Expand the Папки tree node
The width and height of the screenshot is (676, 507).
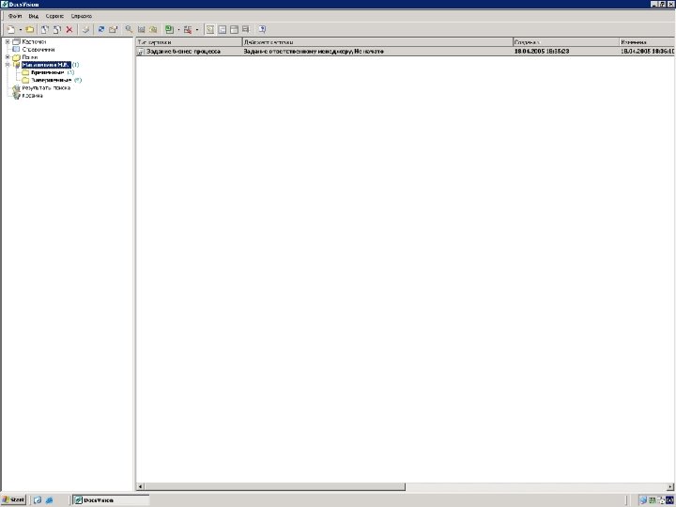8,57
